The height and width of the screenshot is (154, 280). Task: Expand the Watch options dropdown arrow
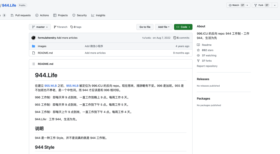[x=248, y=5]
